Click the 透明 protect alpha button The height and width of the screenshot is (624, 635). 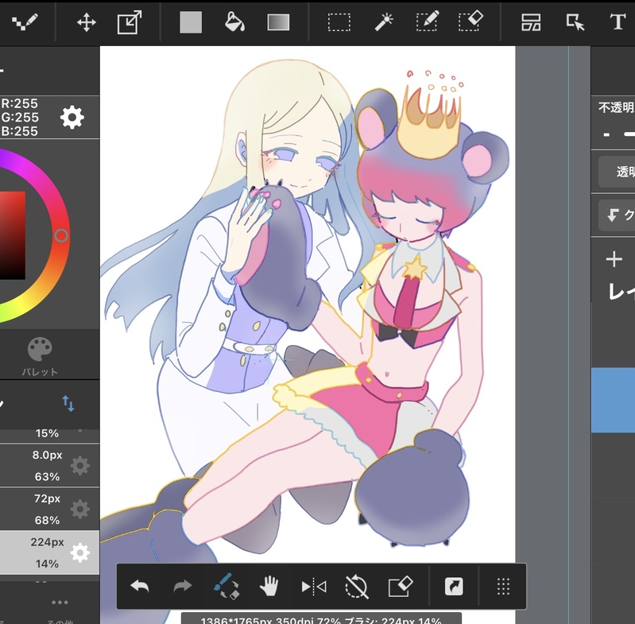tap(617, 172)
